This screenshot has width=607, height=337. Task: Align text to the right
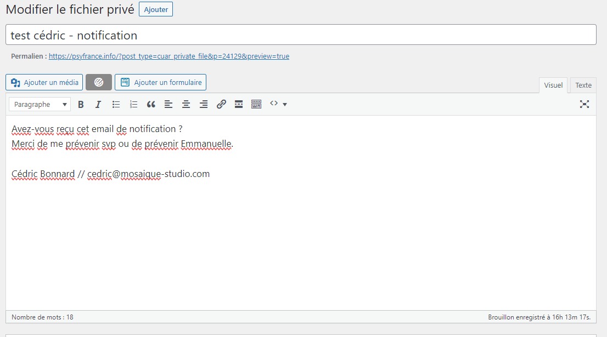coord(204,104)
